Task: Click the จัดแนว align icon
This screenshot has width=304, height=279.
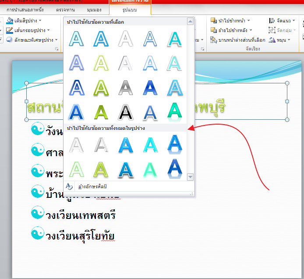Action: [272, 20]
